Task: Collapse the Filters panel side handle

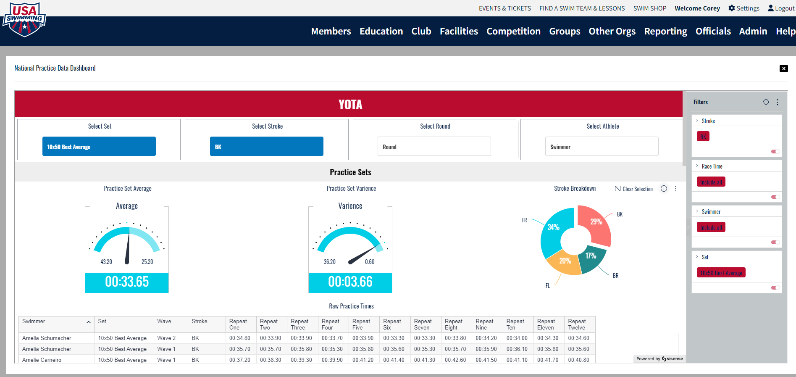Action: click(688, 227)
